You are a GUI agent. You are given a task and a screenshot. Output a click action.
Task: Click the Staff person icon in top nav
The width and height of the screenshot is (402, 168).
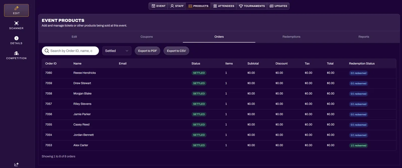pos(172,6)
